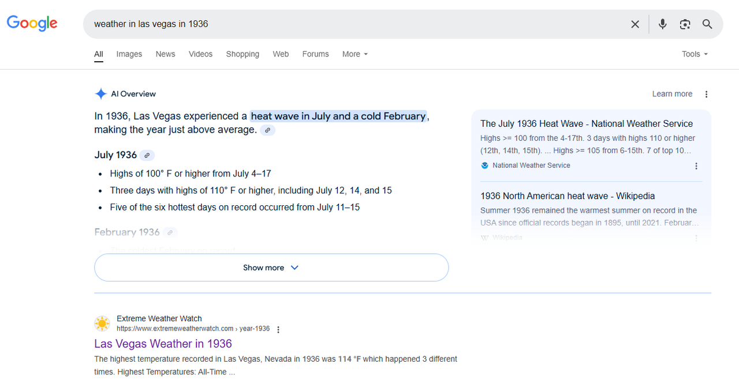The image size is (739, 387).
Task: Select the All tab
Action: (x=99, y=54)
